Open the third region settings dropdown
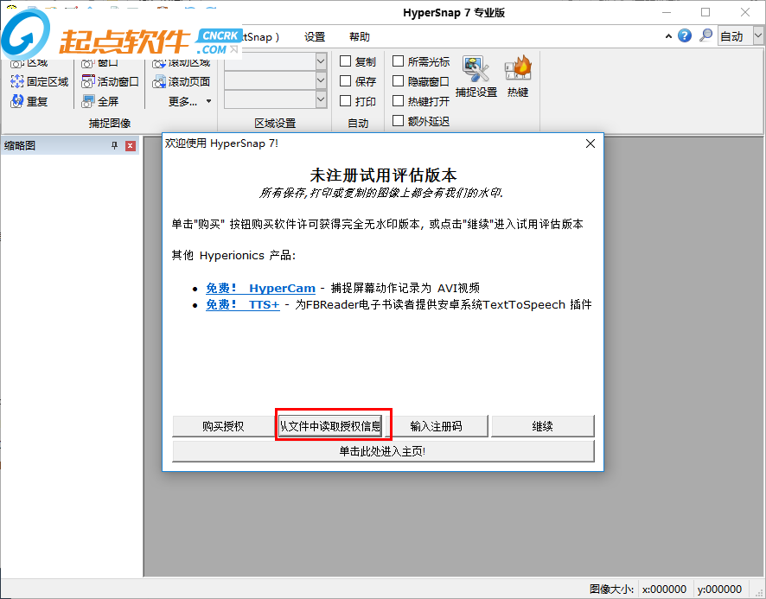766x599 pixels. point(321,100)
